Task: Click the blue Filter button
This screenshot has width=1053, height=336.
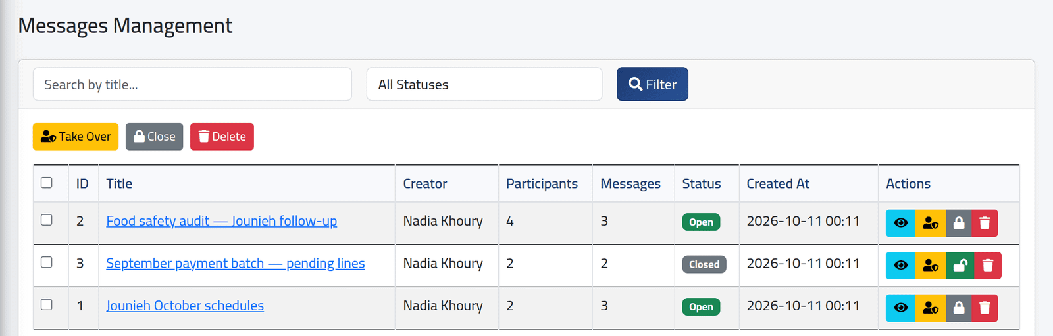Action: [x=652, y=84]
